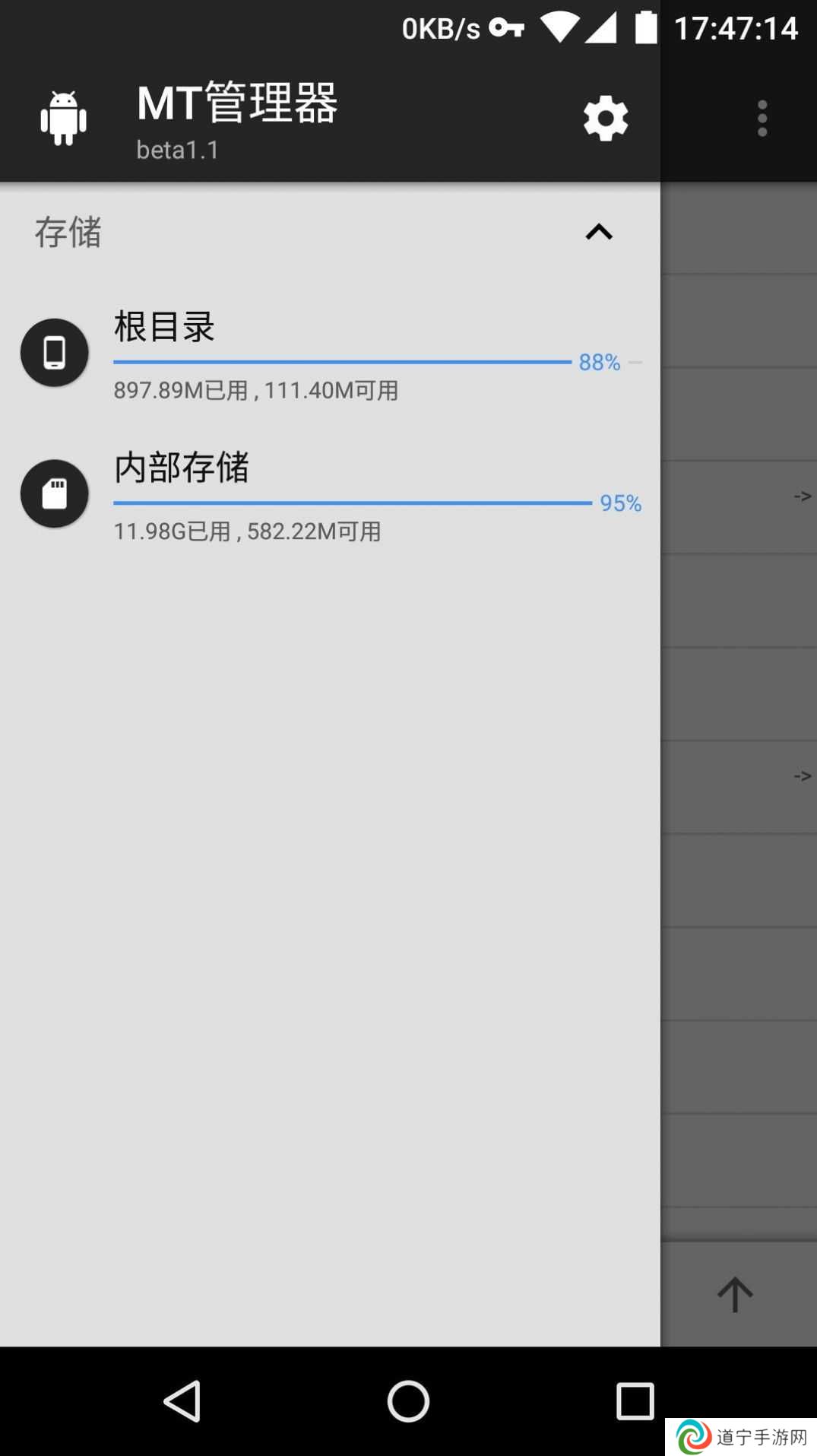Select the phone icon for 根目录
This screenshot has width=817, height=1456.
pyautogui.click(x=55, y=353)
